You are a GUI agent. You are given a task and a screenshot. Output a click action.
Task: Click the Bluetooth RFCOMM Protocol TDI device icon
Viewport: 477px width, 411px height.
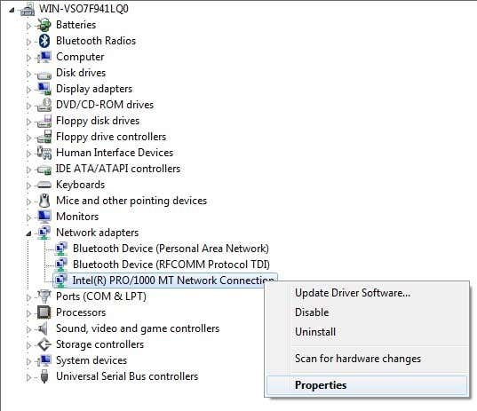coord(61,265)
